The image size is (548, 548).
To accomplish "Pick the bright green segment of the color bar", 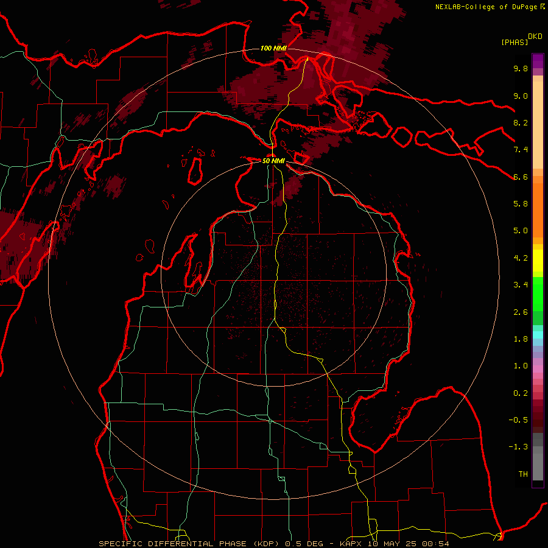I will pyautogui.click(x=538, y=293).
